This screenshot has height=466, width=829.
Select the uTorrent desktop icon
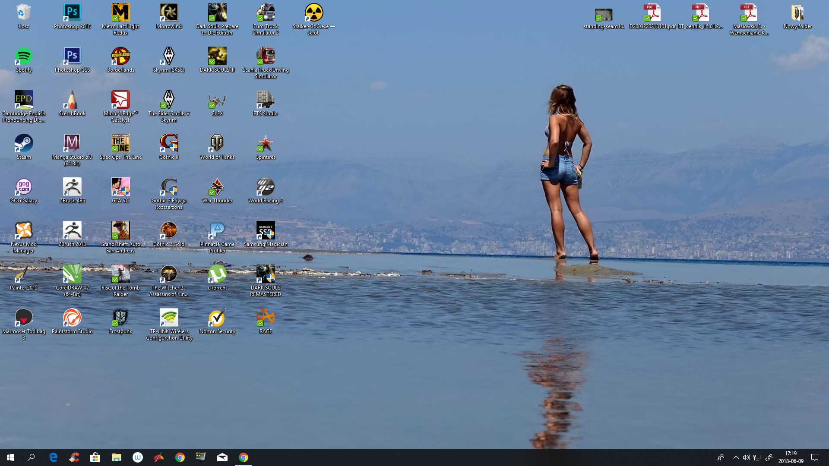[x=217, y=274]
